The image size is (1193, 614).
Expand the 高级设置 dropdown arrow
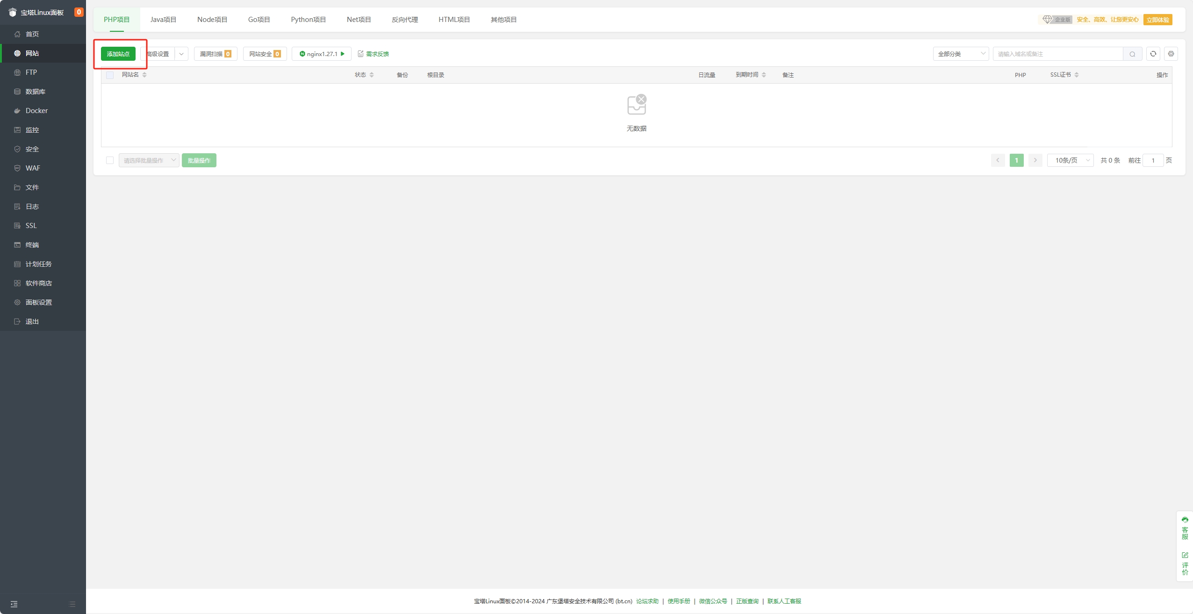[x=181, y=54]
